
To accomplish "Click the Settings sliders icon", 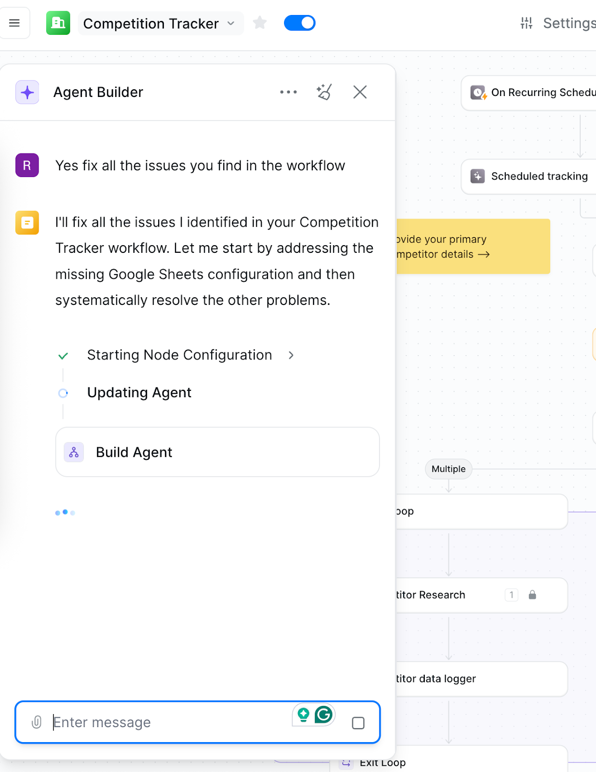I will [x=527, y=23].
